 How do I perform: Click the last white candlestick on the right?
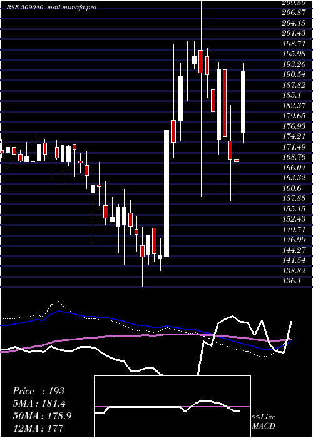pos(243,102)
